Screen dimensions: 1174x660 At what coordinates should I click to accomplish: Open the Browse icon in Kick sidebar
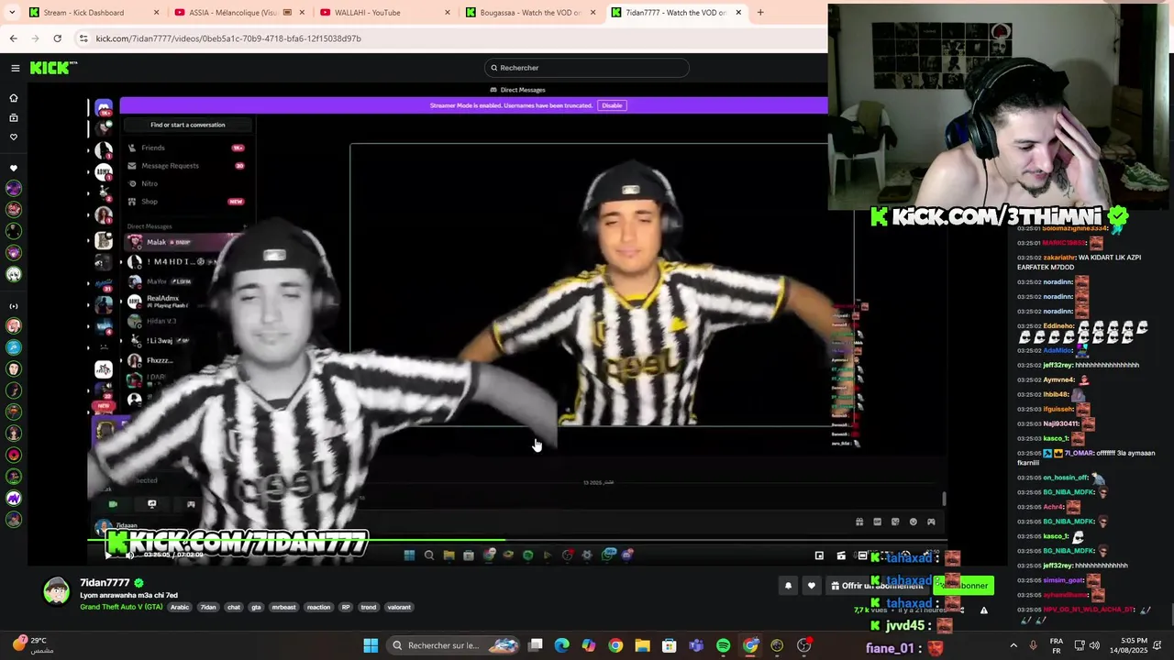(x=14, y=117)
